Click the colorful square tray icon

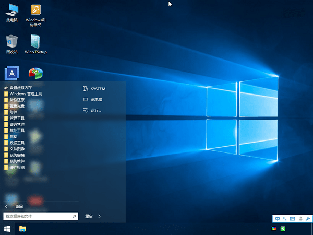click(274, 228)
